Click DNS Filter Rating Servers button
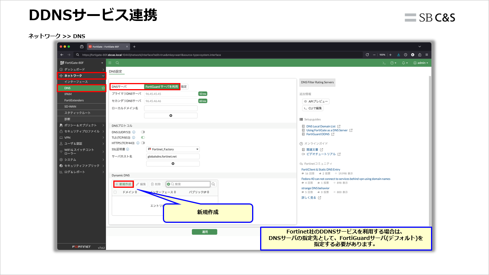This screenshot has height=275, width=489. tap(317, 82)
